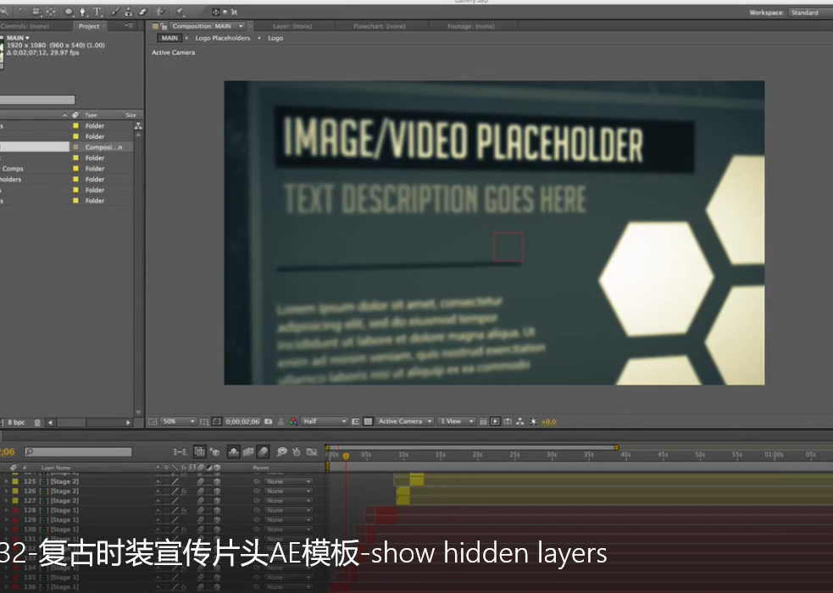Open the Active Camera view dropdown
This screenshot has height=593, width=833.
[404, 421]
